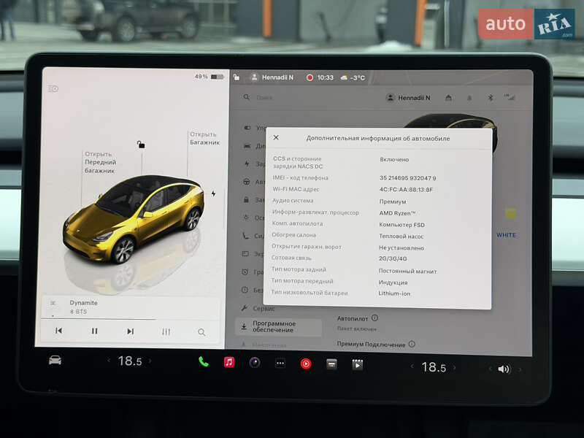This screenshot has width=584, height=438.
Task: Open the app launcher ellipsis icon
Action: point(280,363)
